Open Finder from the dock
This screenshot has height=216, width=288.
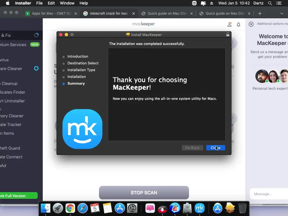45,208
